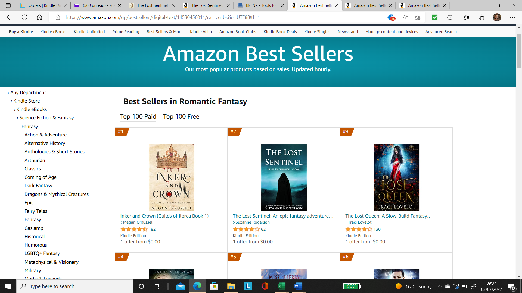Screen dimensions: 522x293
Task: Open the Kindle Book Deals menu item
Action: point(280,32)
